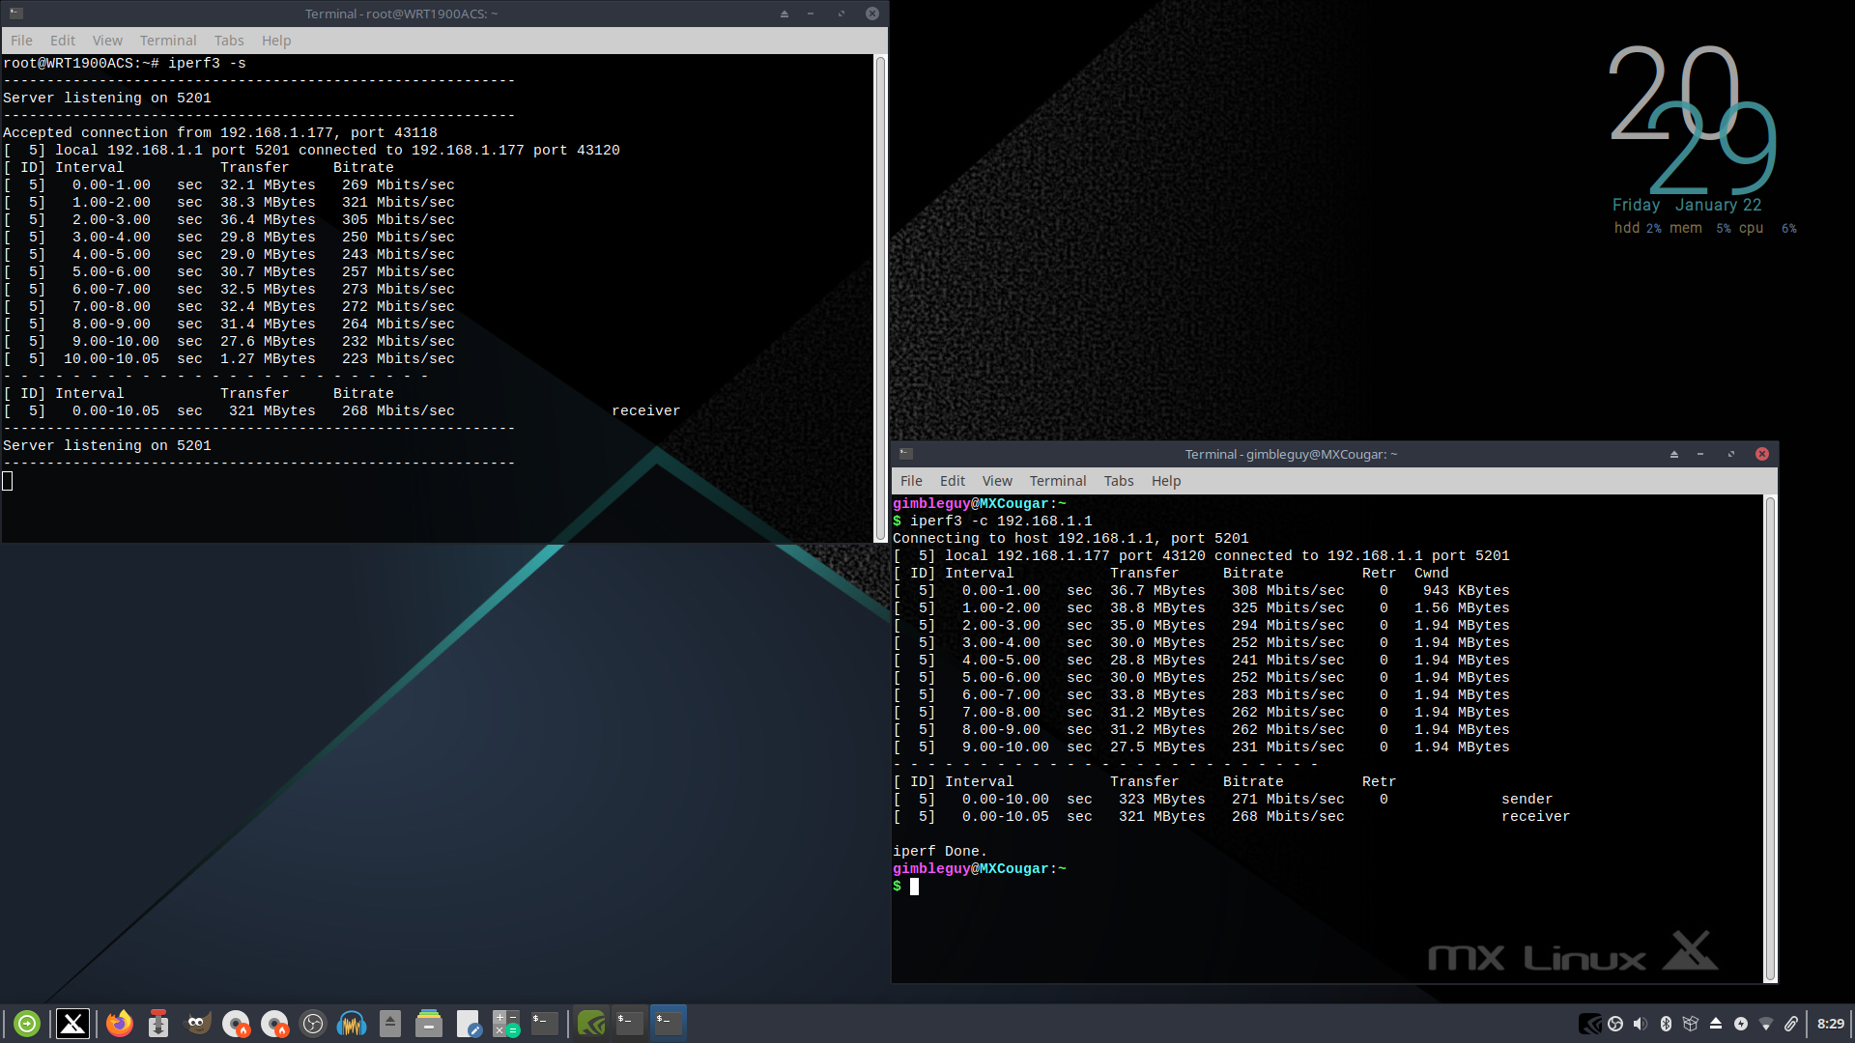Click the gray eject launcher next to Audacity

[x=390, y=1024]
